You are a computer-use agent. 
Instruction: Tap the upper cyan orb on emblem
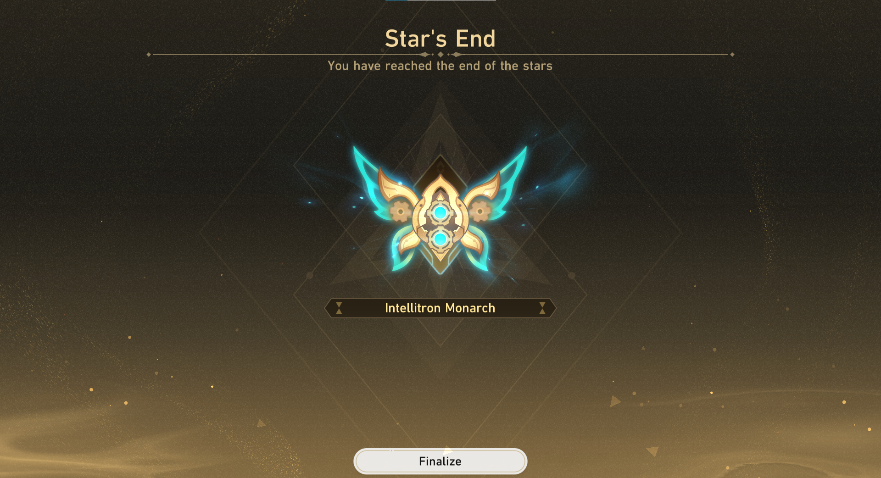pos(440,212)
